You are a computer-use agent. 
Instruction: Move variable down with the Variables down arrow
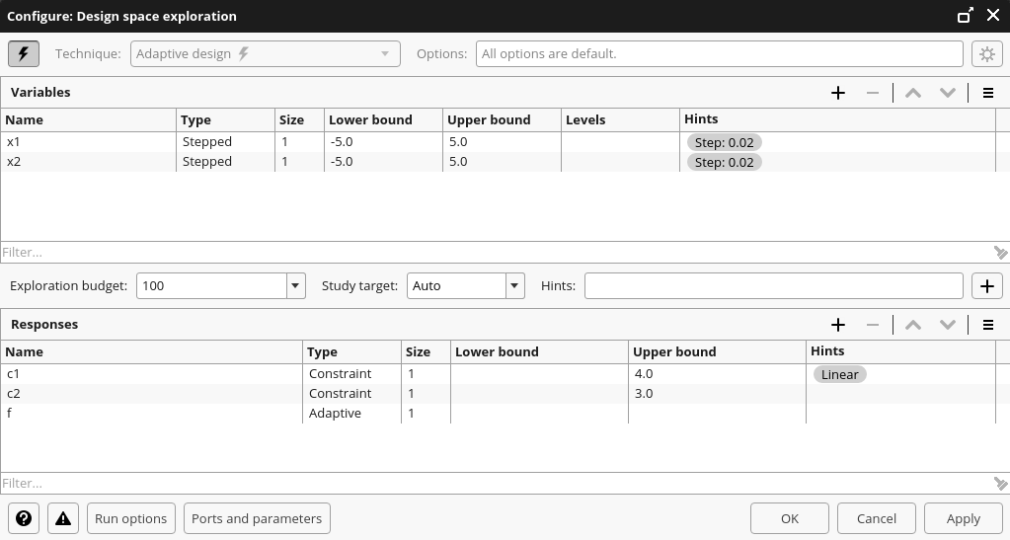948,93
